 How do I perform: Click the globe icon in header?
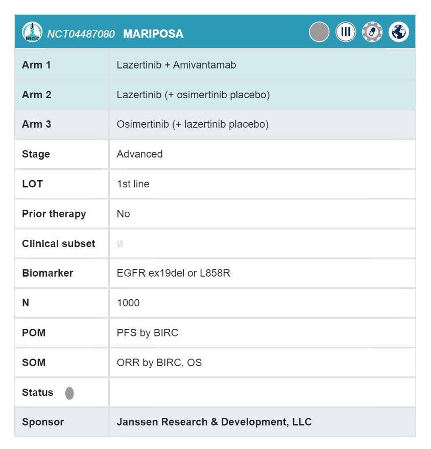[399, 32]
